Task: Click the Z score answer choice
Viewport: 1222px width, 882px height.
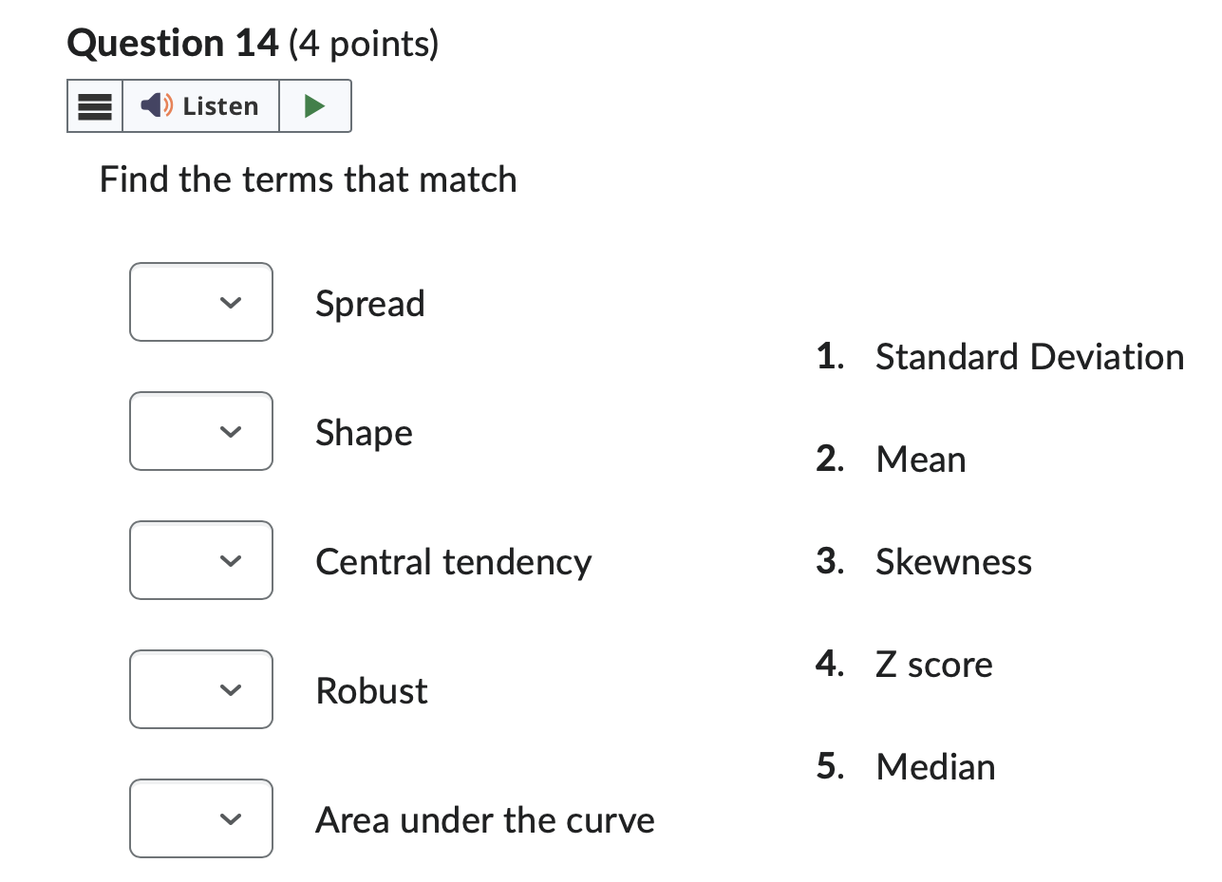Action: click(933, 664)
